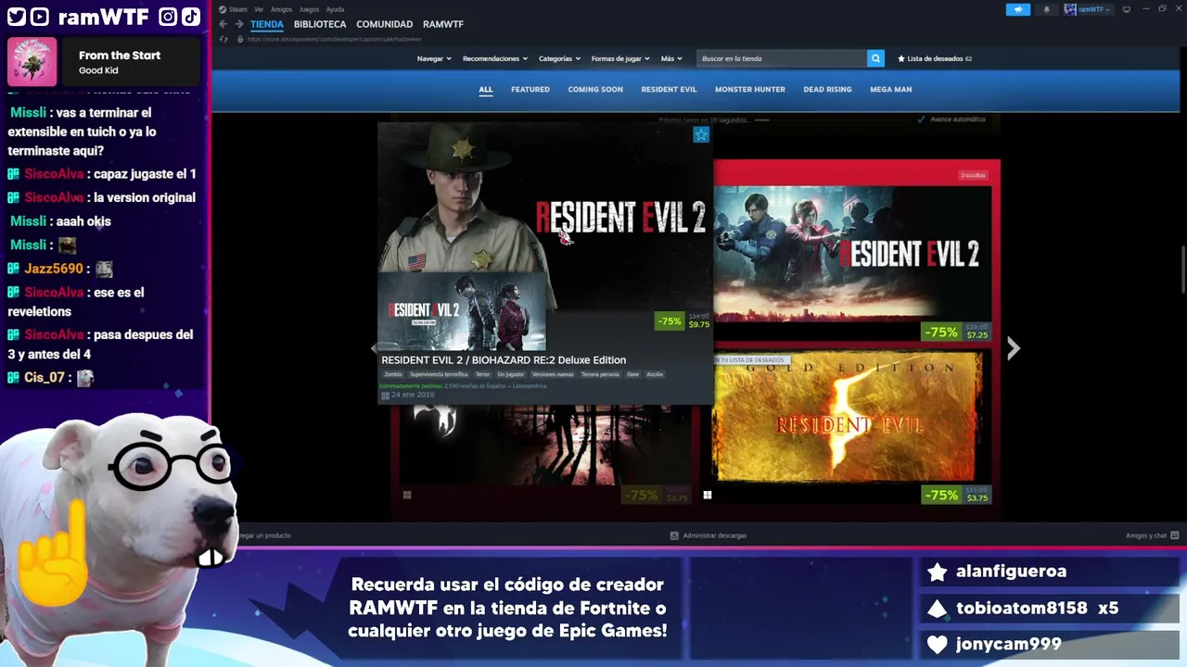Open the announcements megaphone button
Viewport: 1187px width, 667px height.
[1018, 9]
